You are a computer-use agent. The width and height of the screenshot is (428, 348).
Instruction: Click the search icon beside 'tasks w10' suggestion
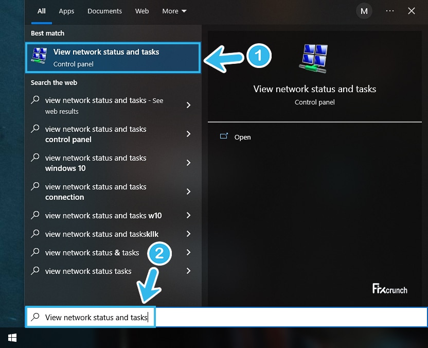click(x=35, y=215)
